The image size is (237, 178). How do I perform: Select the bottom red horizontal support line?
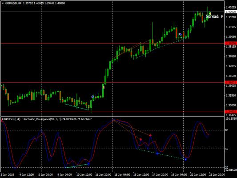pyautogui.click(x=112, y=112)
